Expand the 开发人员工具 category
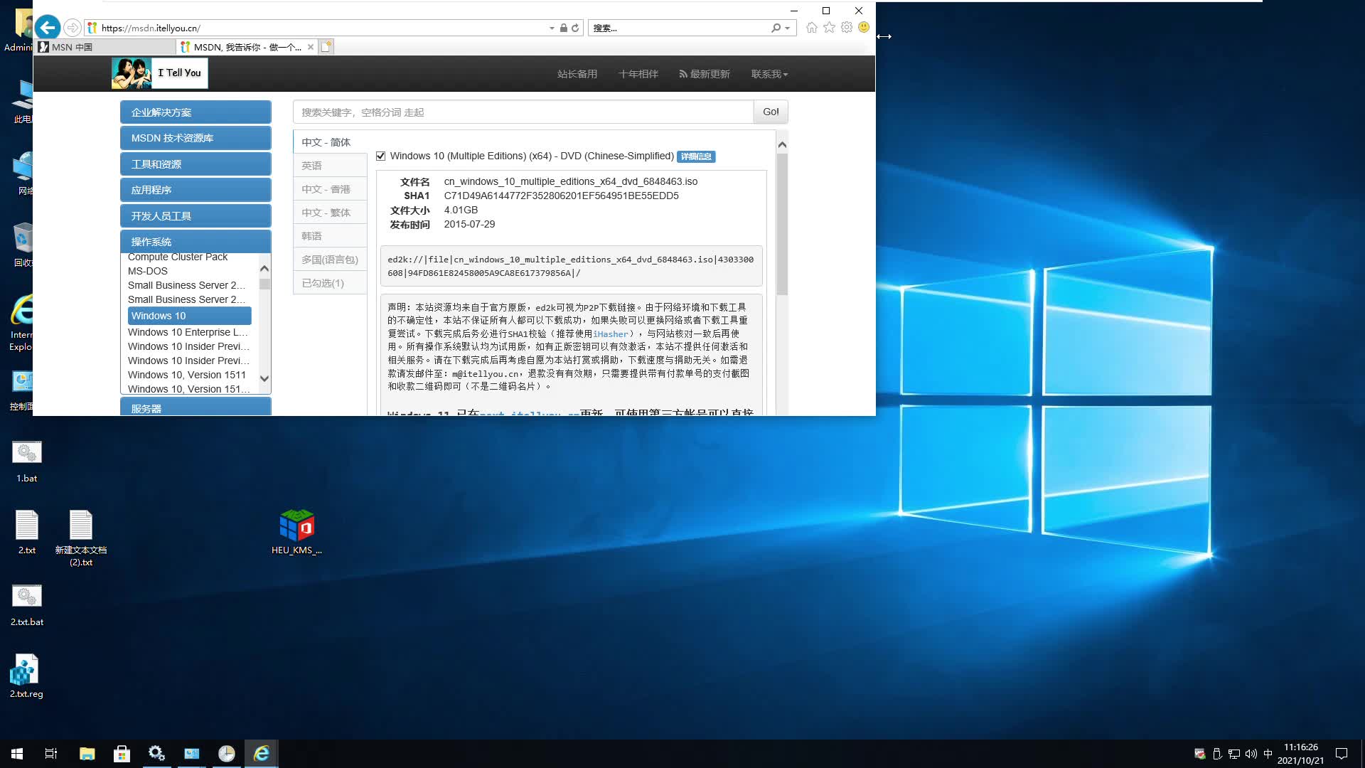Image resolution: width=1365 pixels, height=768 pixels. tap(196, 216)
